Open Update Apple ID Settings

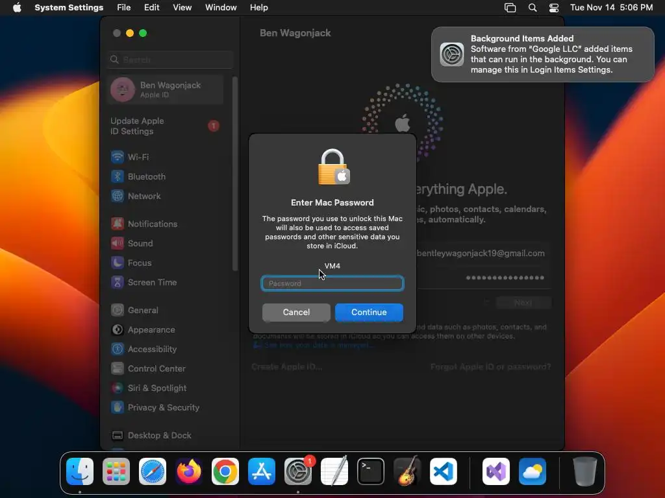[x=166, y=126]
